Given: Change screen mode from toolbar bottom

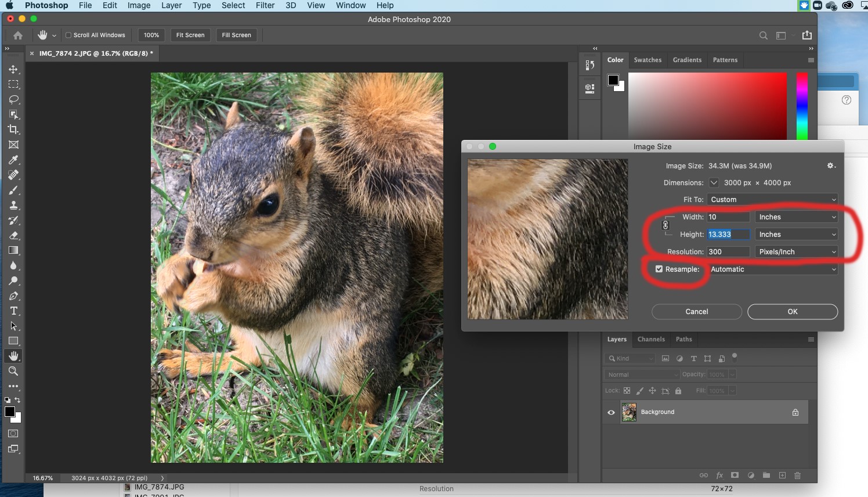Looking at the screenshot, I should tap(13, 449).
